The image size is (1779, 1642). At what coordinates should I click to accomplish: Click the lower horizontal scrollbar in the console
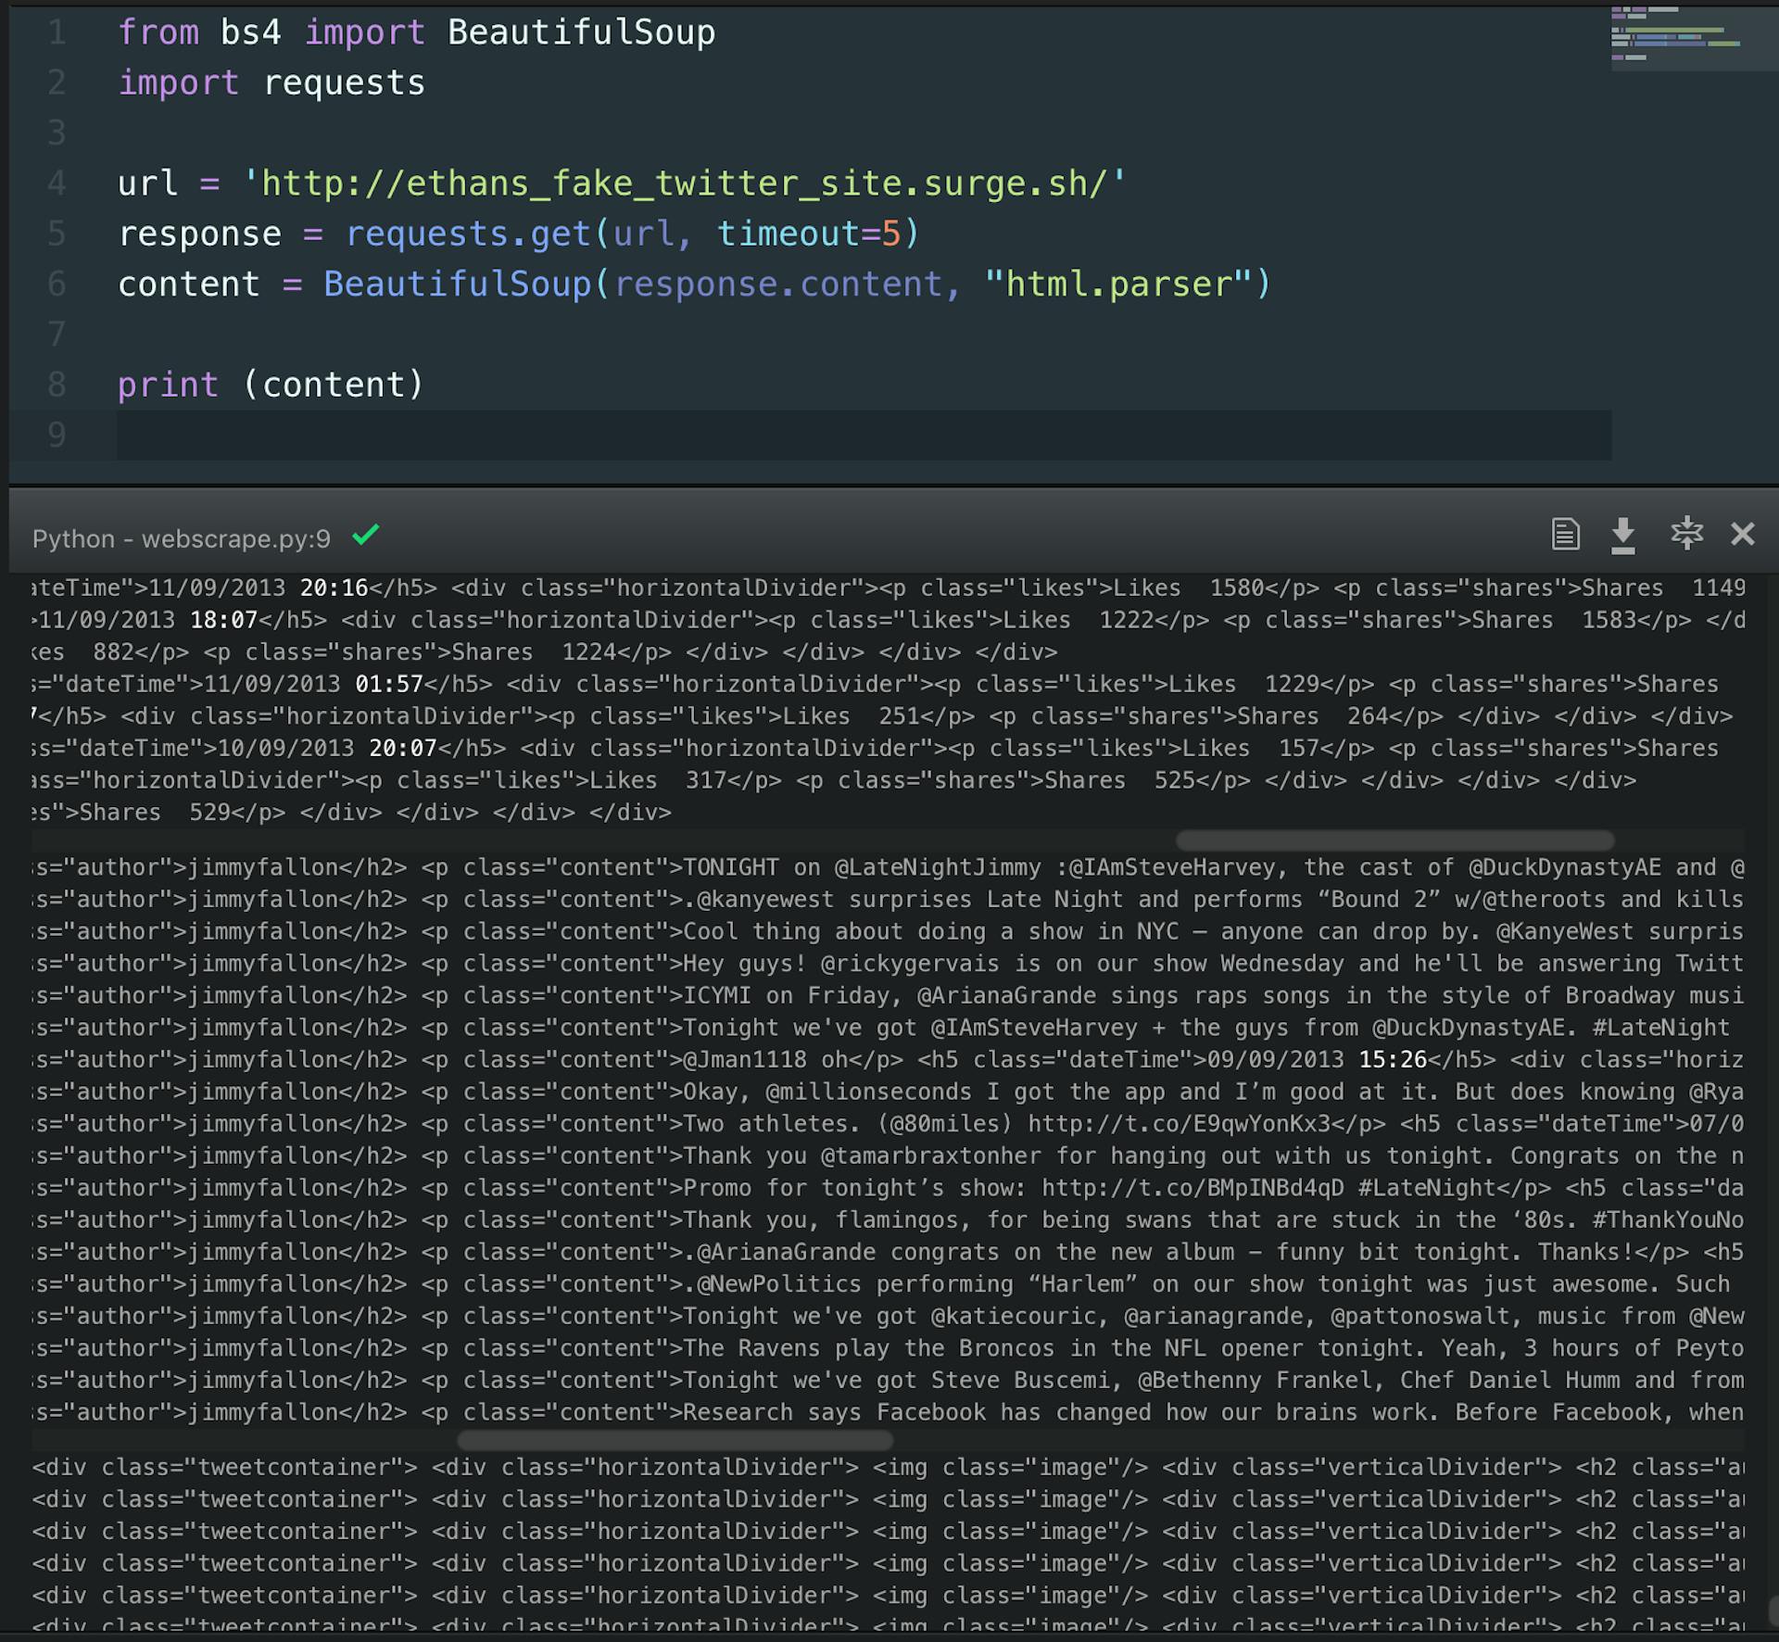[x=676, y=1439]
